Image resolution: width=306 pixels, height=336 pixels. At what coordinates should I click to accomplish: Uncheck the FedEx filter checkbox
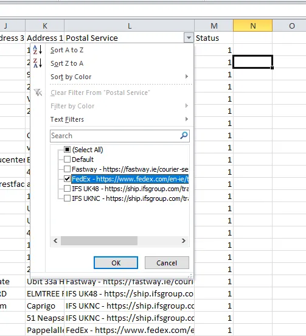(x=68, y=179)
